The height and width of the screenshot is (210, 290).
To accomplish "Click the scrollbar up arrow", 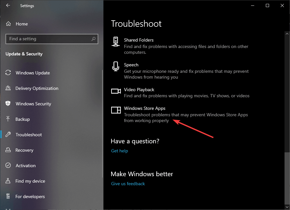I will pyautogui.click(x=287, y=34).
